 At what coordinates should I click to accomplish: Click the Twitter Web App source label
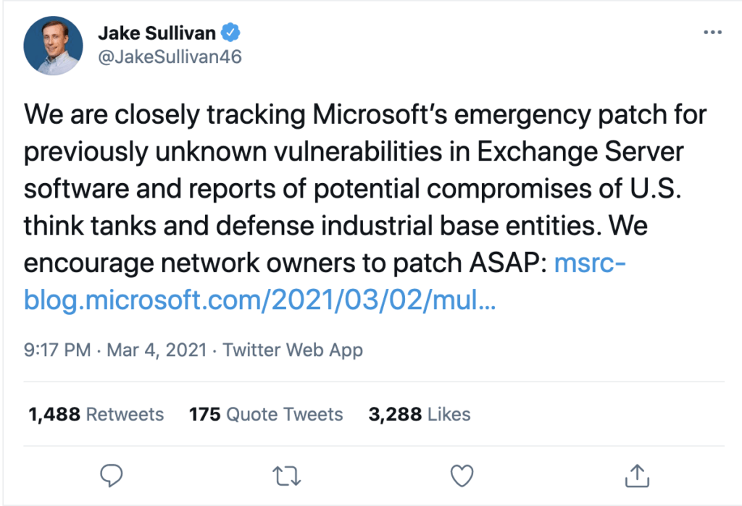[294, 350]
